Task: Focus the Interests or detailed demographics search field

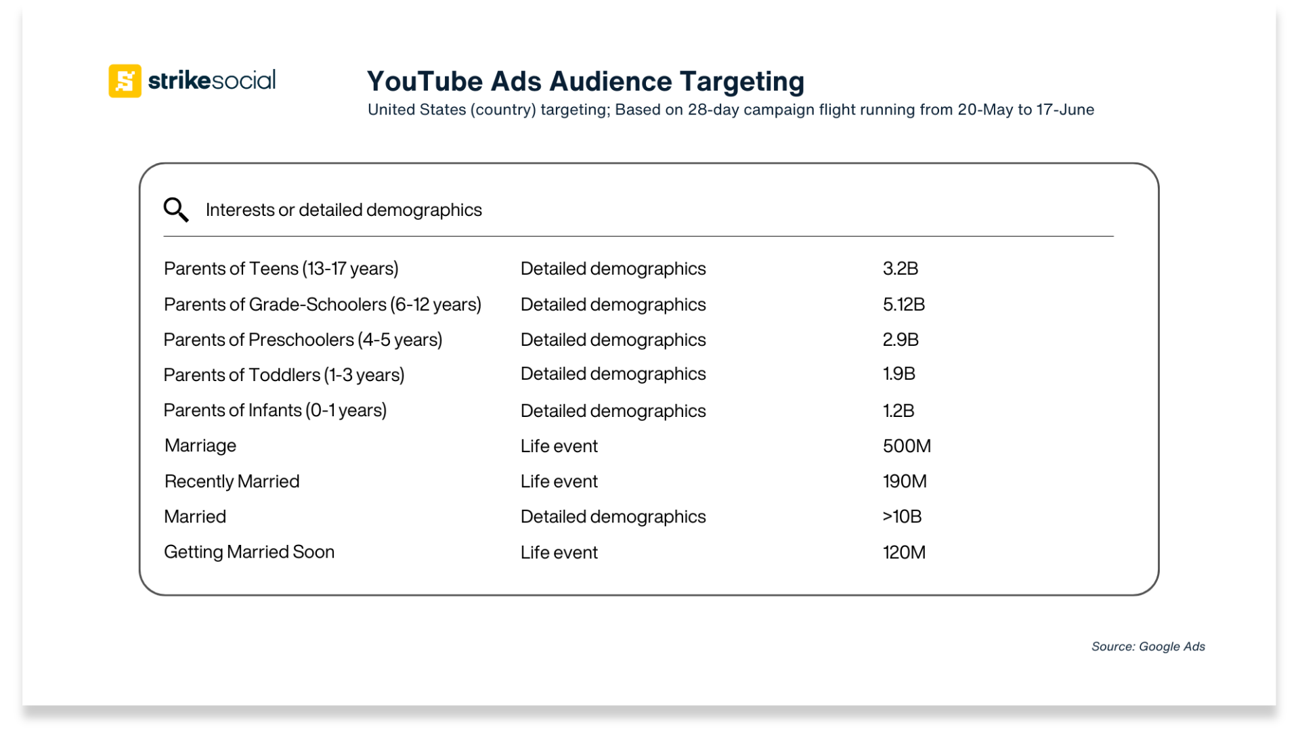Action: pos(638,210)
